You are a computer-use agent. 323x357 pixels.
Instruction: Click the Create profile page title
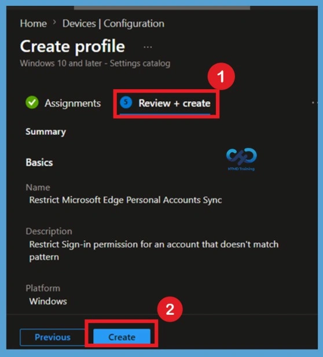pyautogui.click(x=72, y=47)
